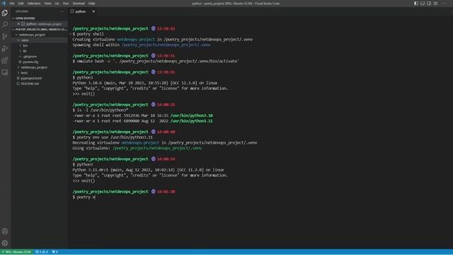453x255 pixels.
Task: Open the File menu
Action: (x=12, y=4)
